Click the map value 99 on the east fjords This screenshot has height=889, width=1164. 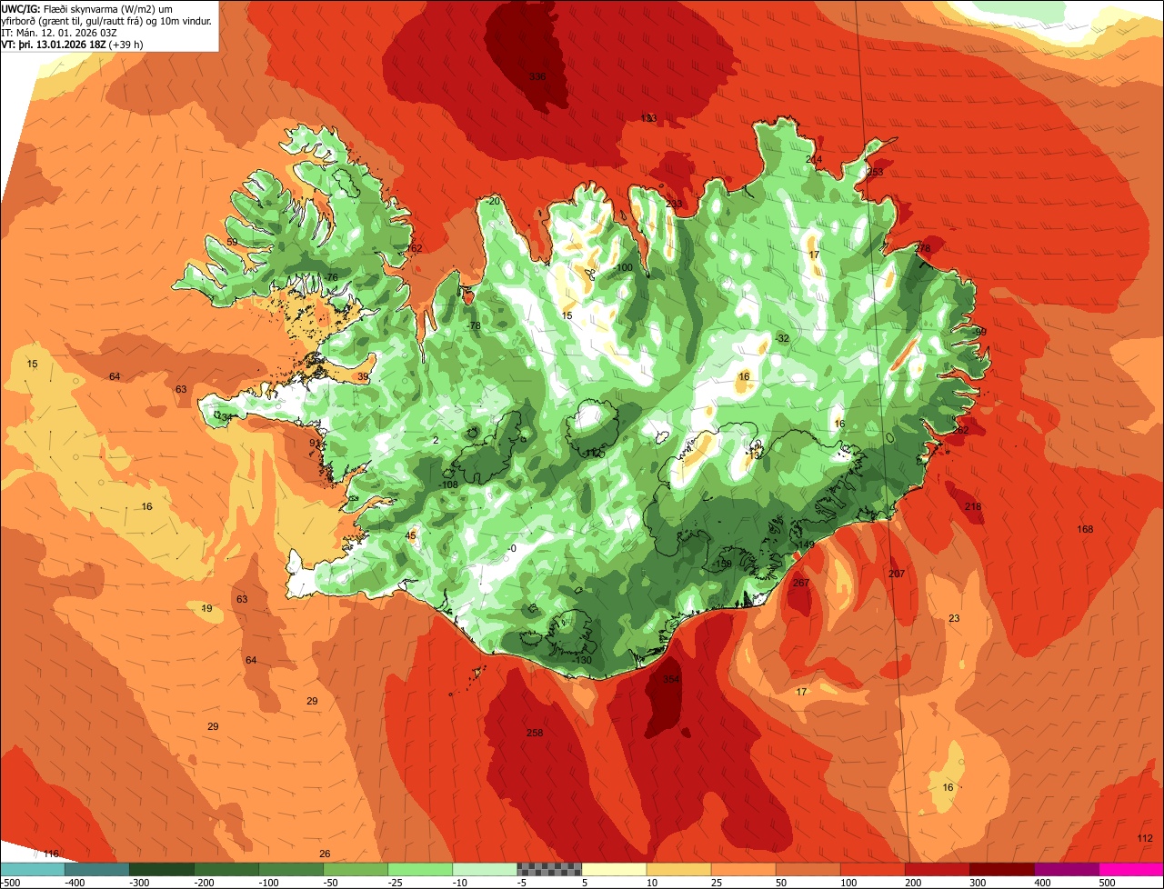coord(980,333)
